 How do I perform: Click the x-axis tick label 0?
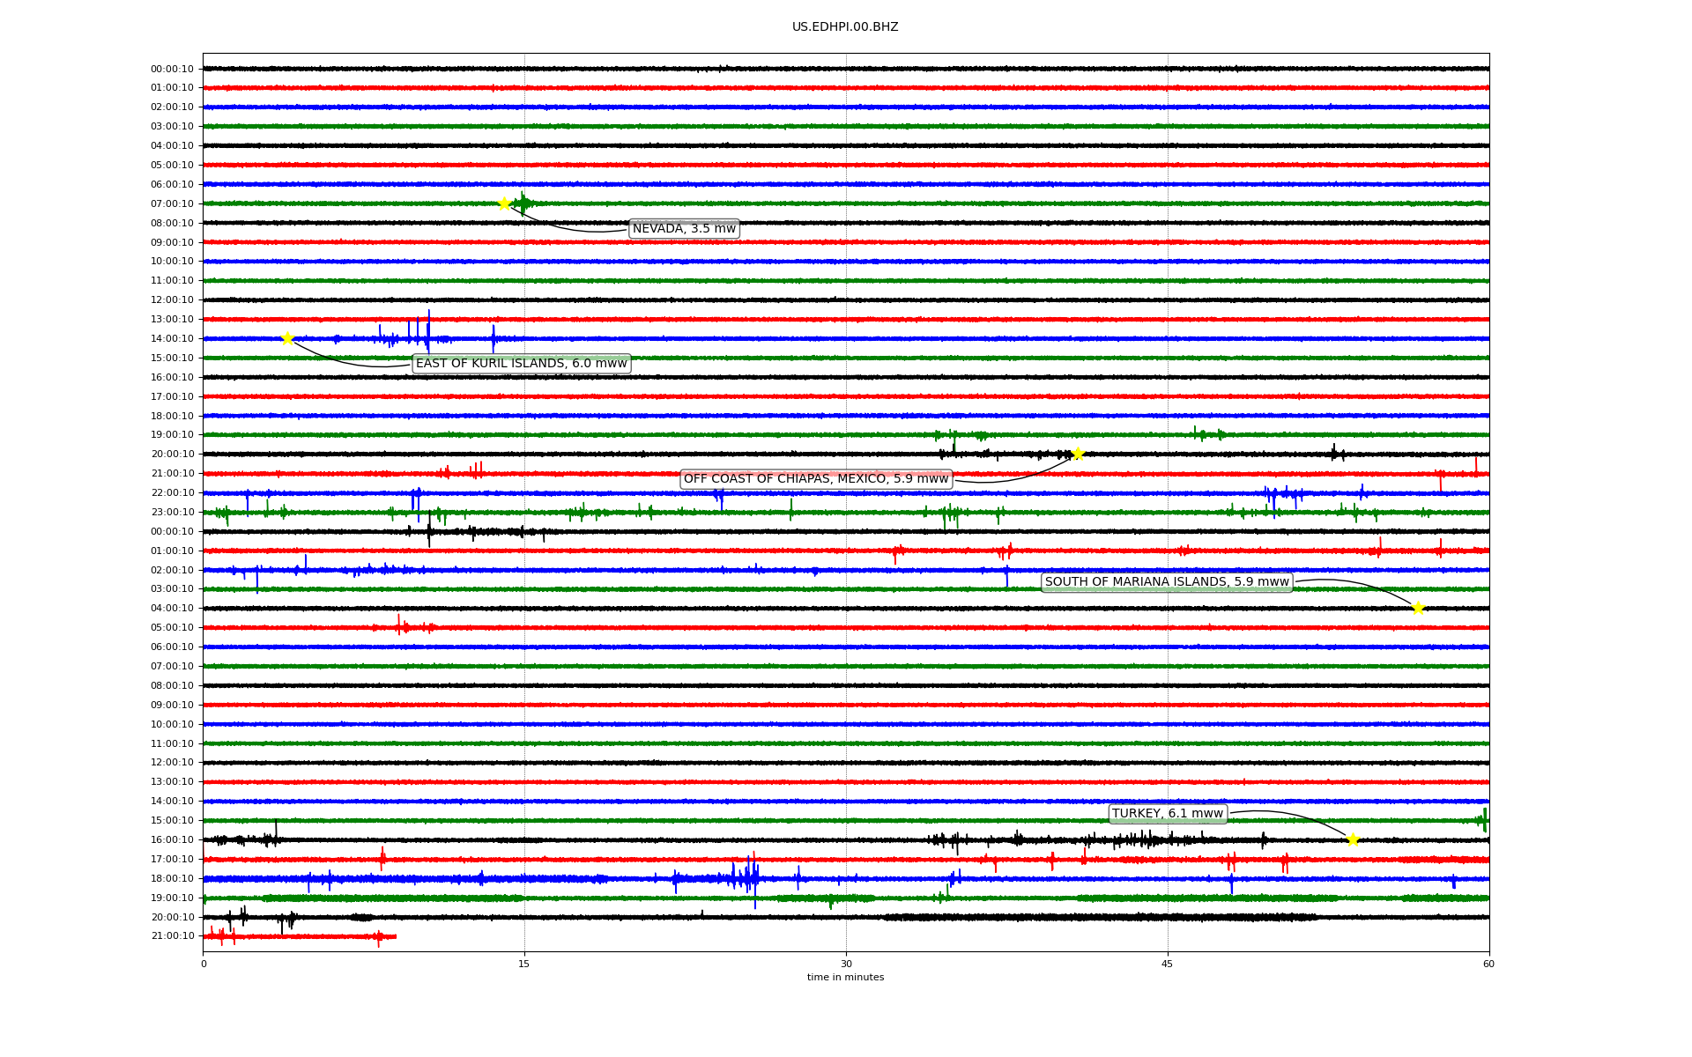pyautogui.click(x=204, y=964)
